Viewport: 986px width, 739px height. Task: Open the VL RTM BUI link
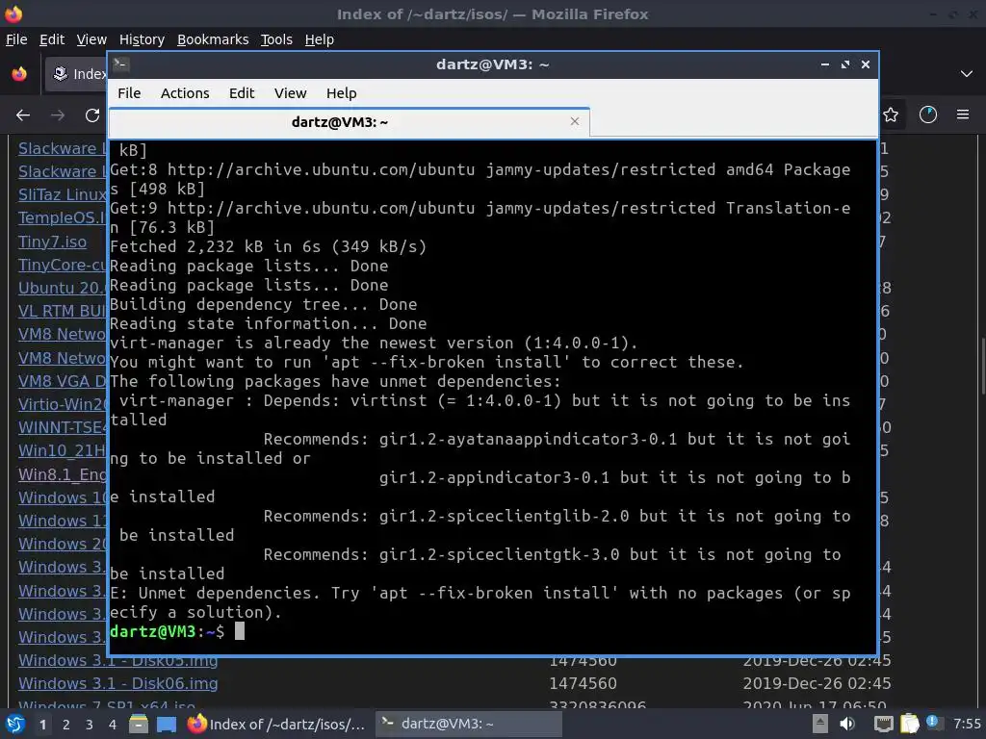coord(63,311)
